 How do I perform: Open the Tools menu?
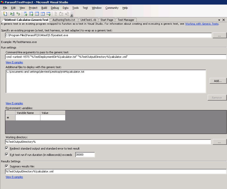pyautogui.click(x=75, y=8)
